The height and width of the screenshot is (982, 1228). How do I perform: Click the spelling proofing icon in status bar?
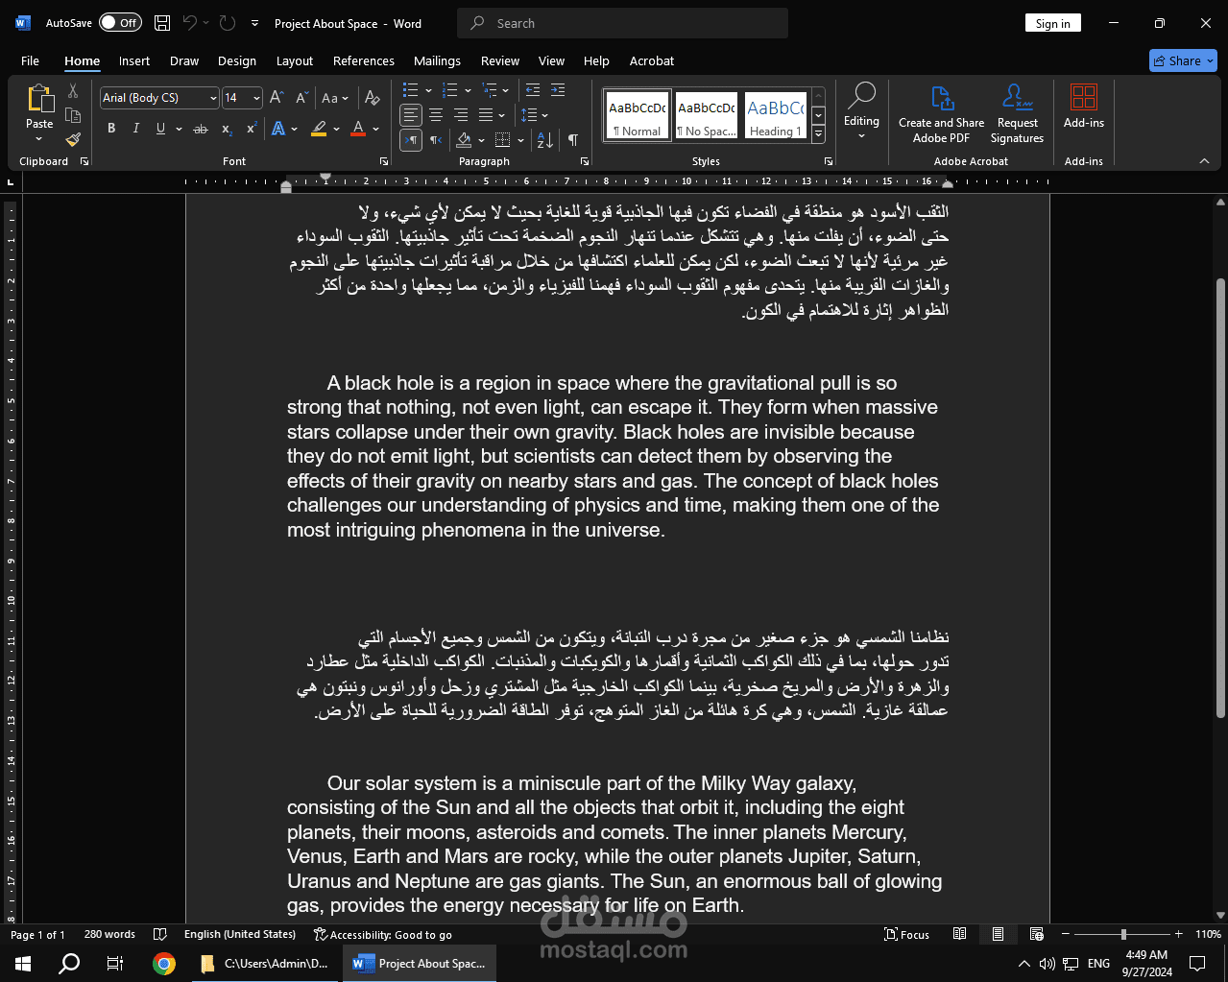tap(160, 934)
